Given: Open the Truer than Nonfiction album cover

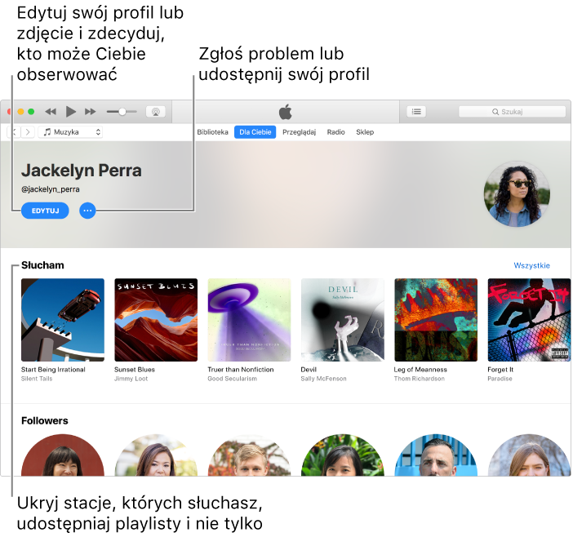Looking at the screenshot, I should click(x=249, y=320).
